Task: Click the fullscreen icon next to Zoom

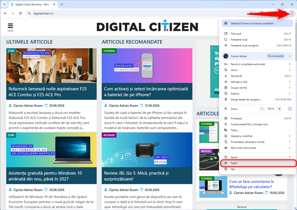Action: coord(290,109)
